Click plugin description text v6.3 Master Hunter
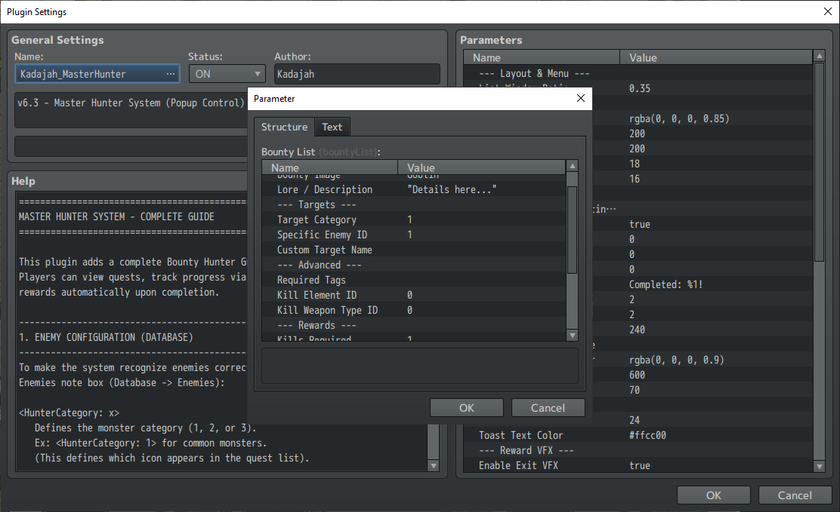This screenshot has height=512, width=840. coord(131,103)
